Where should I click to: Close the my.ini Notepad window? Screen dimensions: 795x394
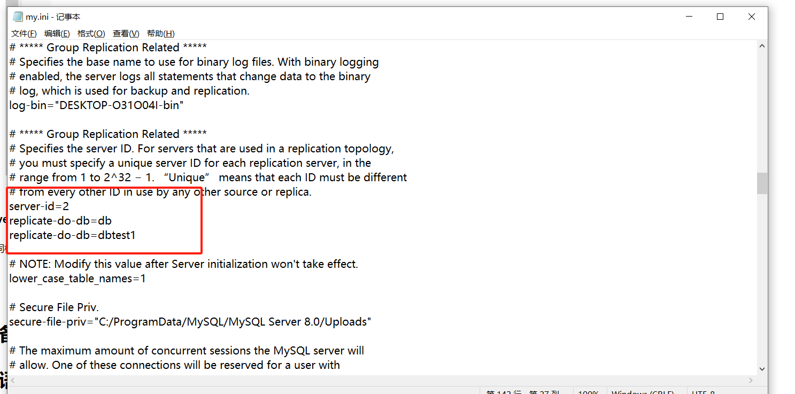(x=752, y=17)
